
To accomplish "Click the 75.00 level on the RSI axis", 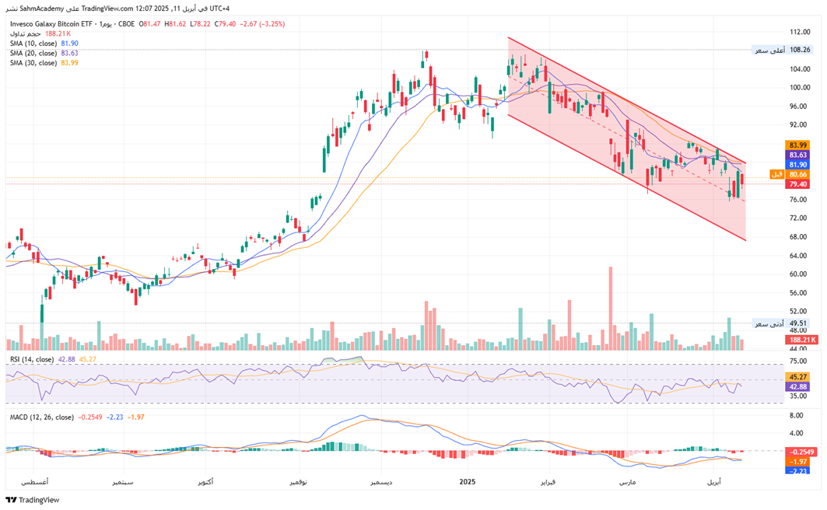I will [798, 362].
